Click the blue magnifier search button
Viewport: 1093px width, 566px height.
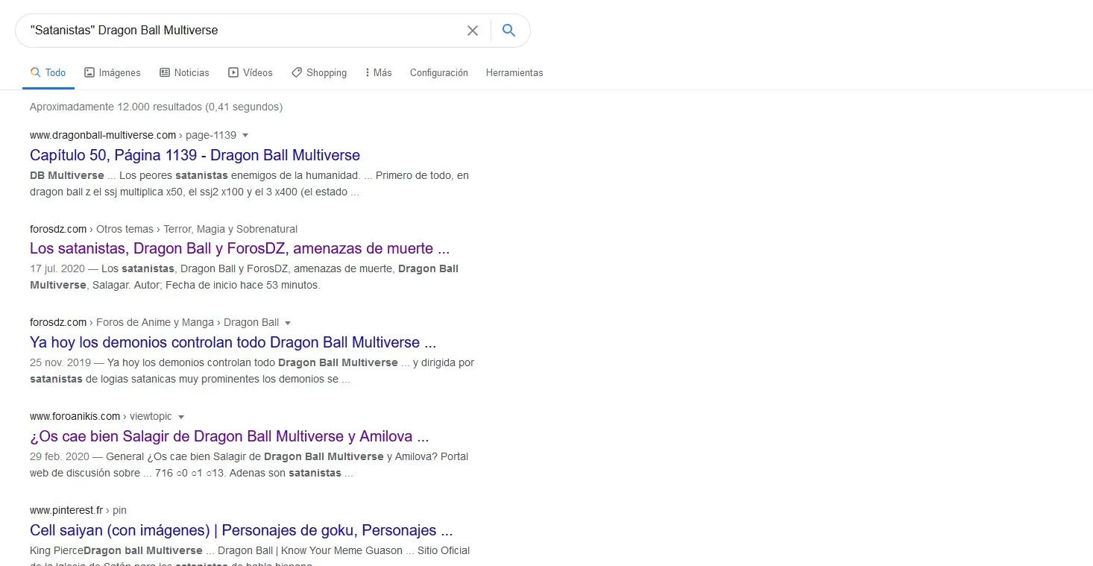(x=508, y=31)
